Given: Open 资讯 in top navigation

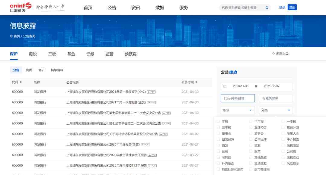Looking at the screenshot, I should tap(136, 8).
